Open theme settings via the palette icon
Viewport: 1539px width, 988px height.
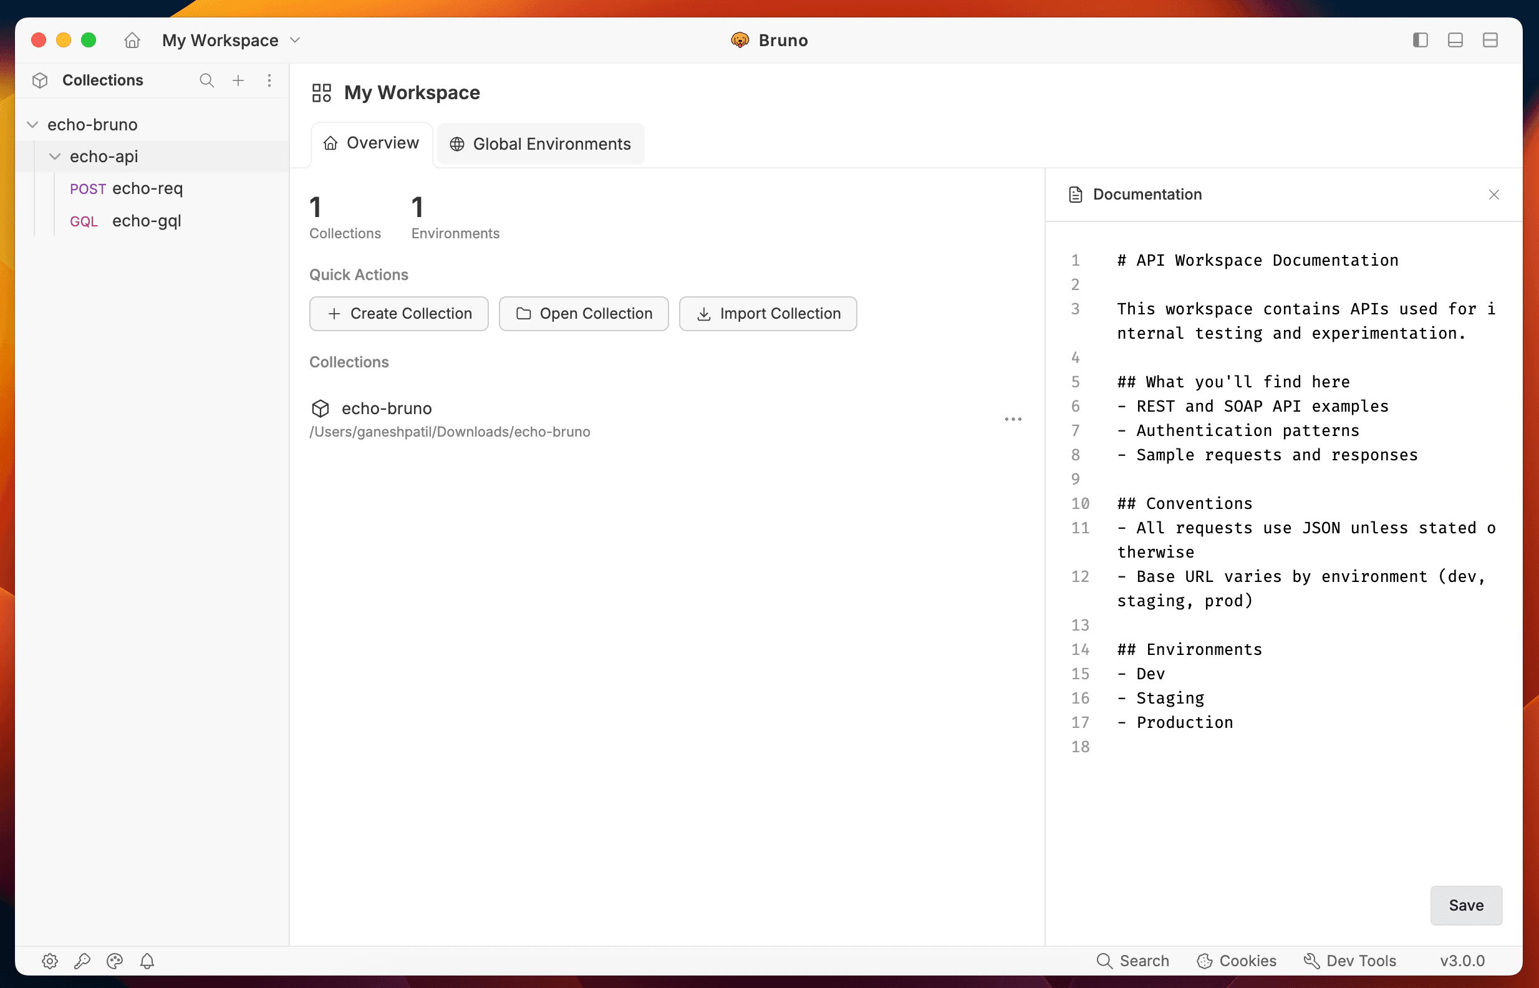tap(115, 961)
